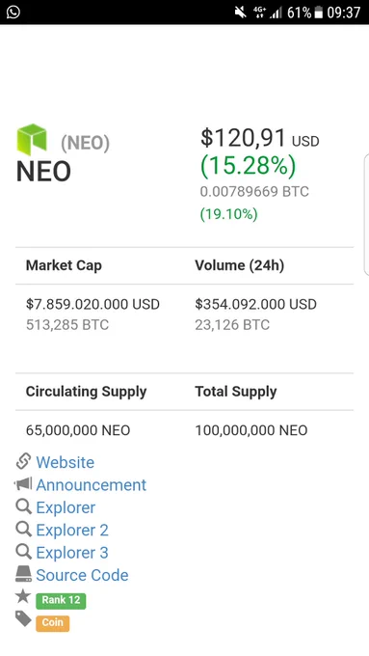Tap the magnifier icon beside Explorer 3
Viewport: 369px width, 656px height.
pyautogui.click(x=23, y=552)
